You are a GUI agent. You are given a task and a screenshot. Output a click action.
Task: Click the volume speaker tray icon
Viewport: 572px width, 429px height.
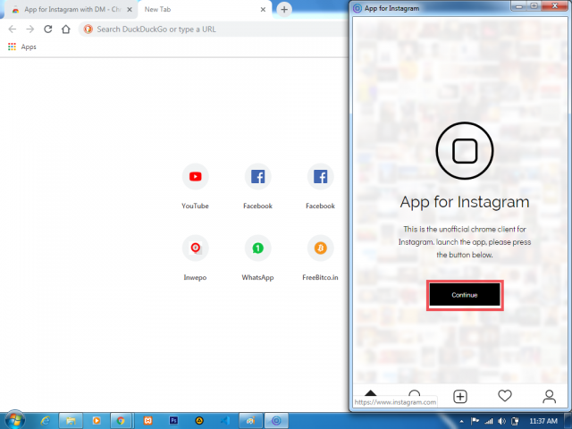coord(502,420)
